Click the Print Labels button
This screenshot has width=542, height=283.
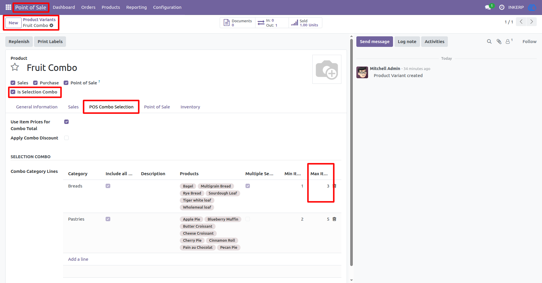pos(50,42)
